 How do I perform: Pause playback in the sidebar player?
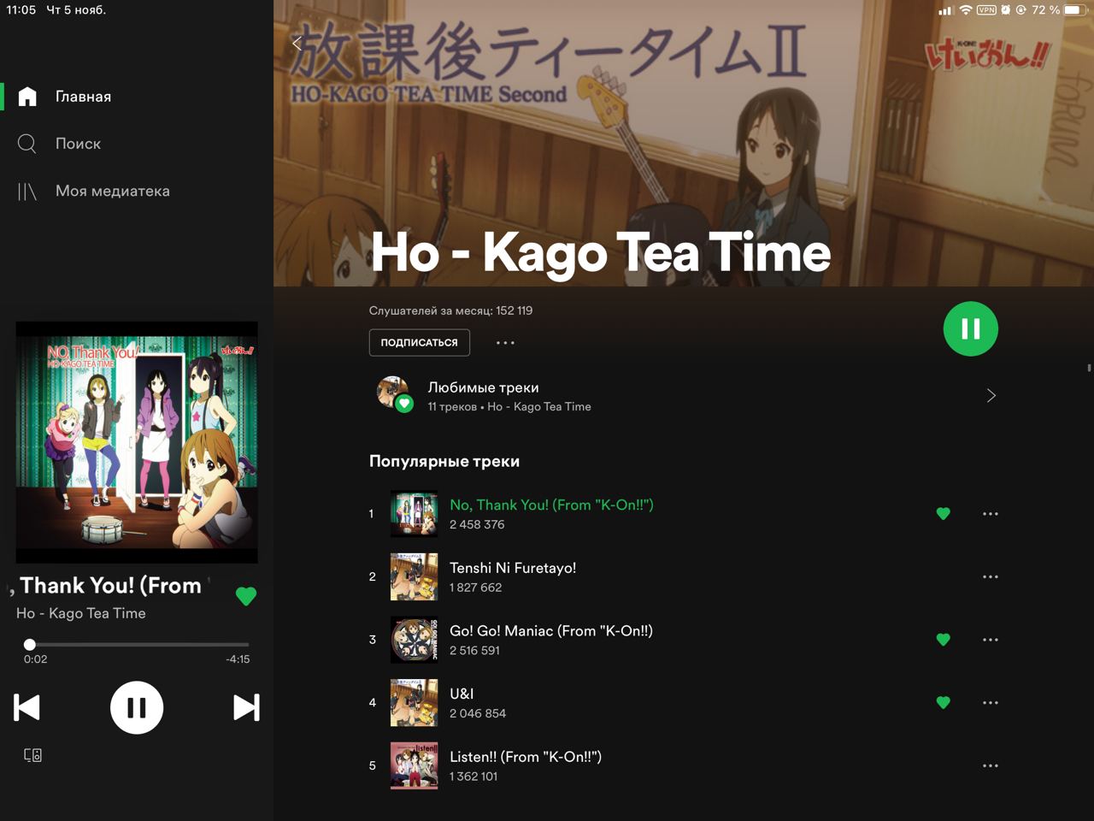pos(137,707)
